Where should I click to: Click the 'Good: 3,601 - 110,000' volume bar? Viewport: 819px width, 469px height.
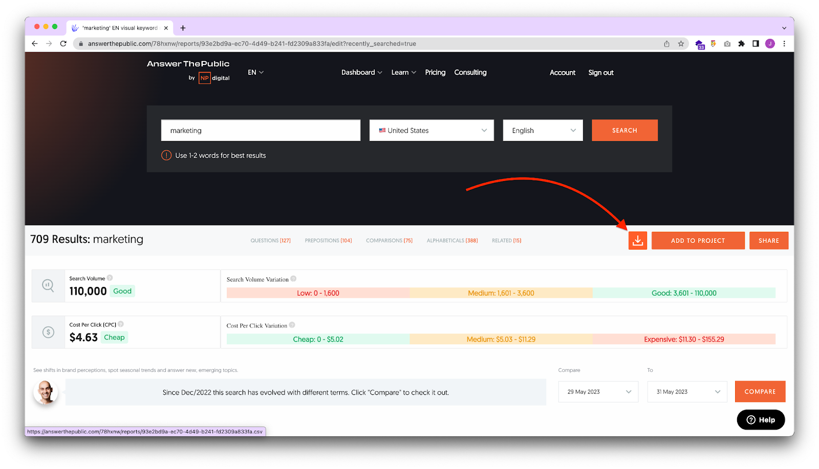coord(684,293)
